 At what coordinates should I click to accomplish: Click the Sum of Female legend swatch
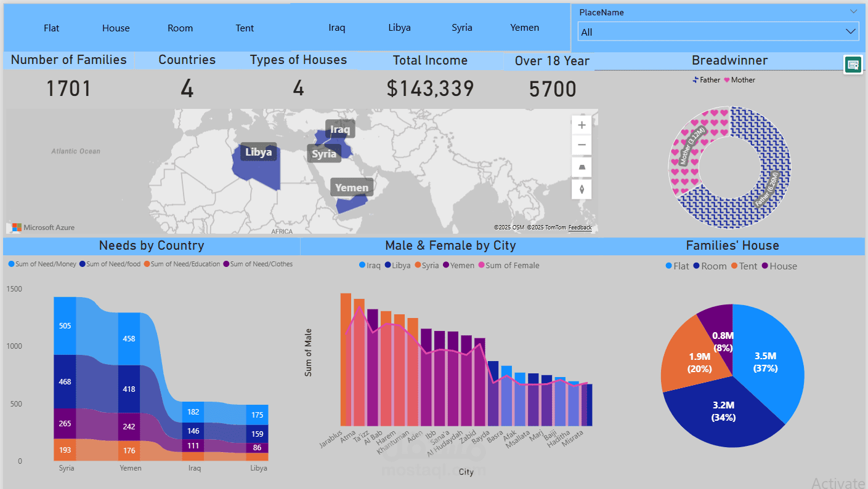coord(481,266)
